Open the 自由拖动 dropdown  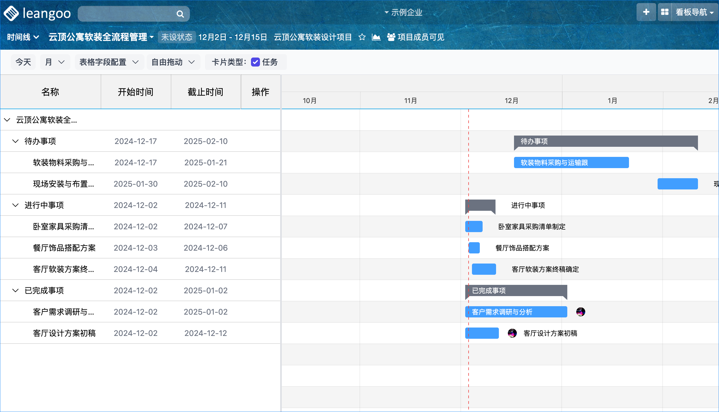[173, 62]
